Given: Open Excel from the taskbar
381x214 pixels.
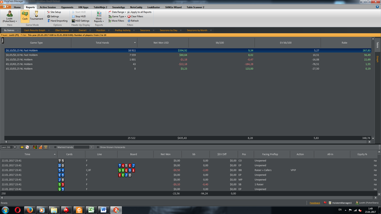Looking at the screenshot, I should (91, 210).
